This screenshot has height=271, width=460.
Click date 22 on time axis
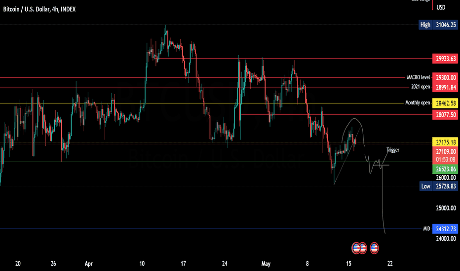click(390, 264)
